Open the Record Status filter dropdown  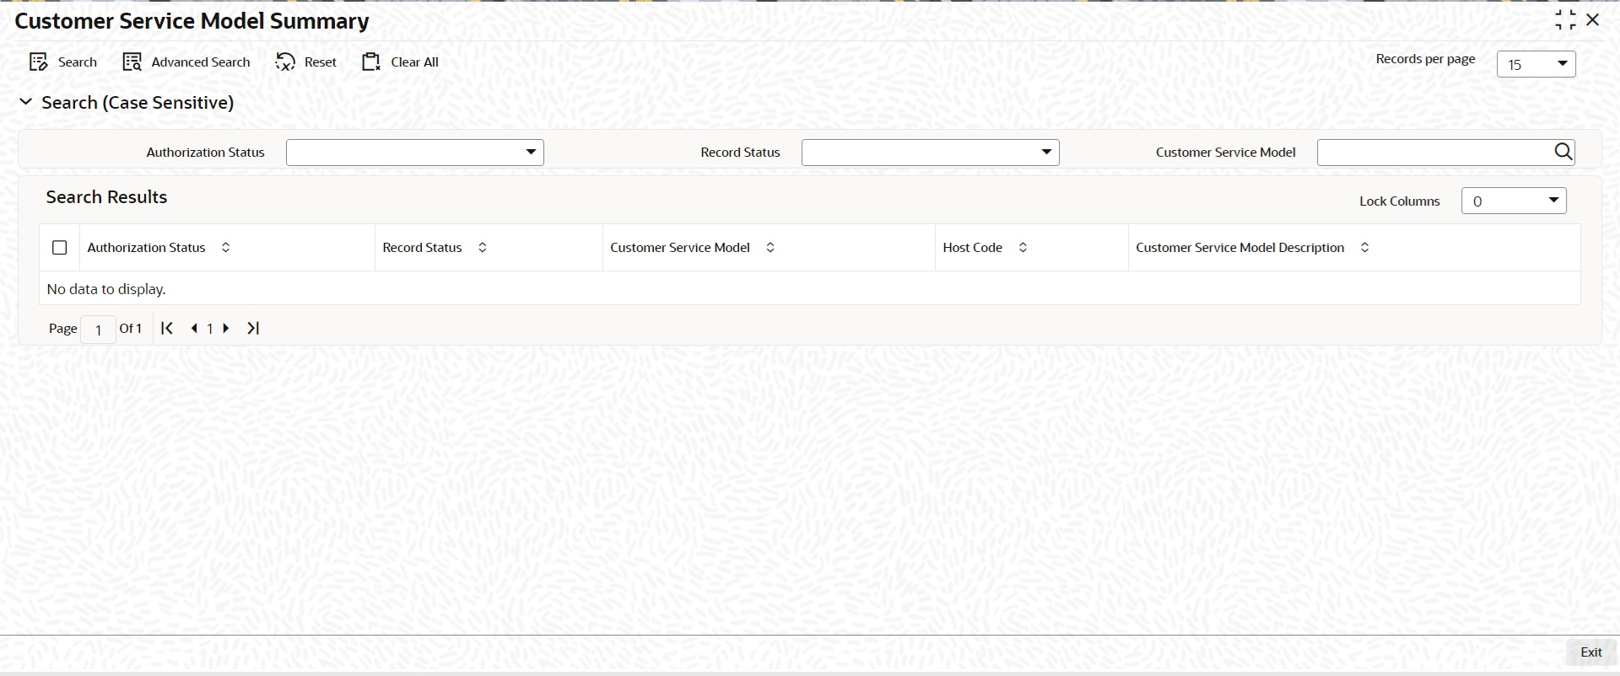coord(930,153)
